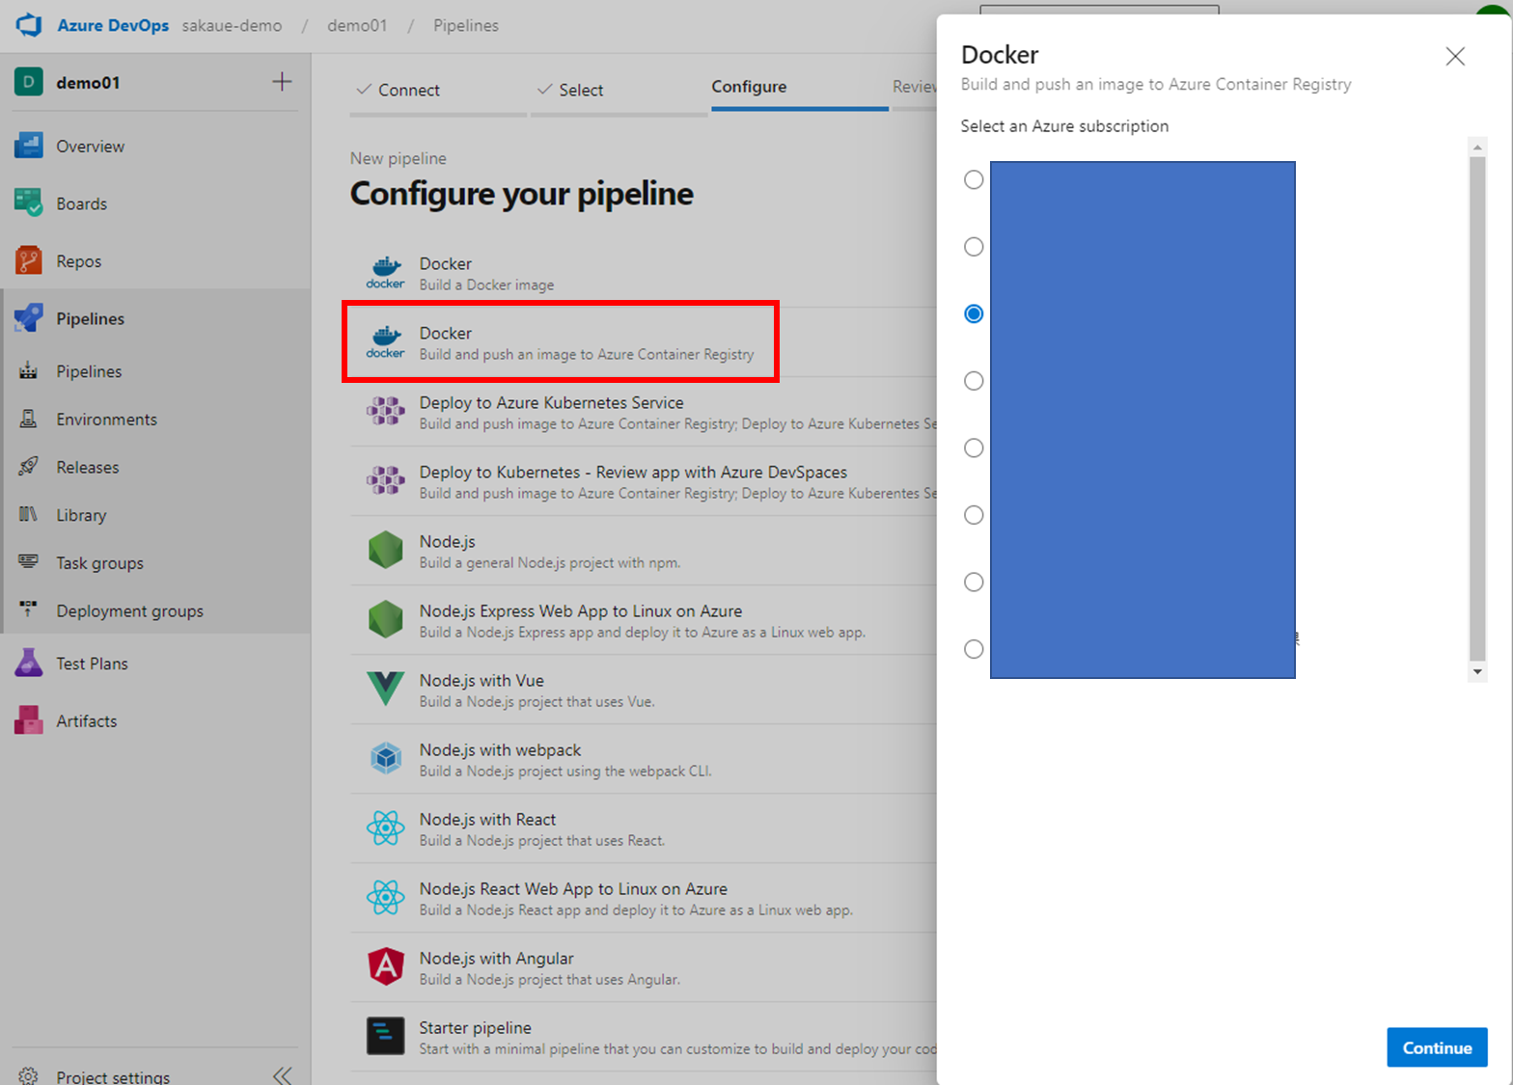Image resolution: width=1513 pixels, height=1085 pixels.
Task: Click the webpack cube icon
Action: tap(386, 758)
